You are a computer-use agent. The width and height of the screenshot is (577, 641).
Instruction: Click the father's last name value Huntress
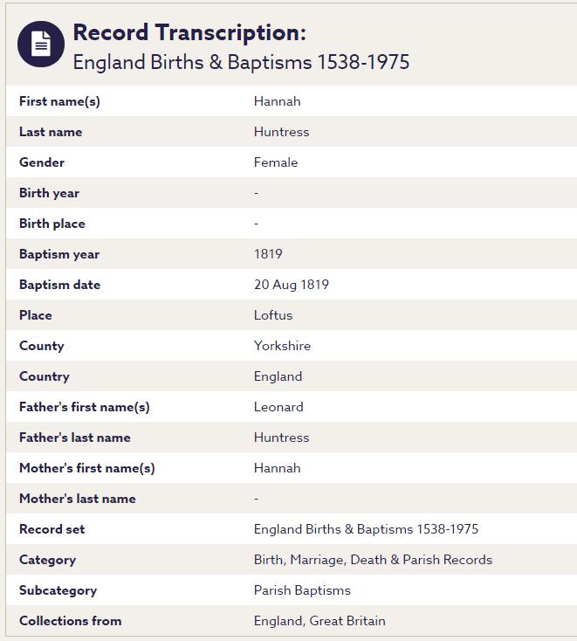pos(281,438)
